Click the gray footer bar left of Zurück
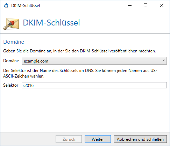 (x=28, y=139)
